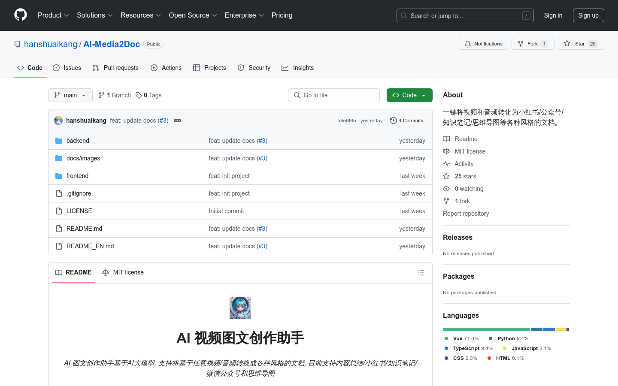Click the README_EN.md file icon
Image resolution: width=618 pixels, height=386 pixels.
[59, 246]
